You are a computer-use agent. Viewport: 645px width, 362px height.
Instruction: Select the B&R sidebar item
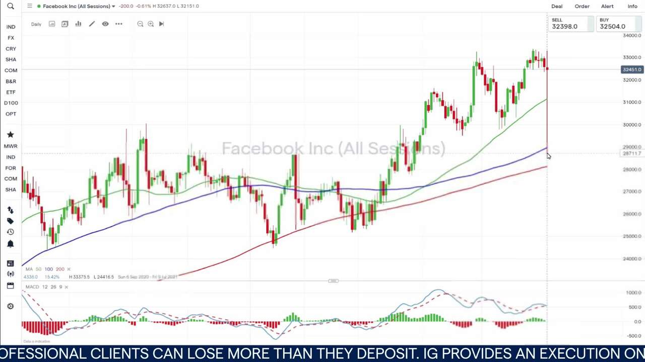point(11,81)
